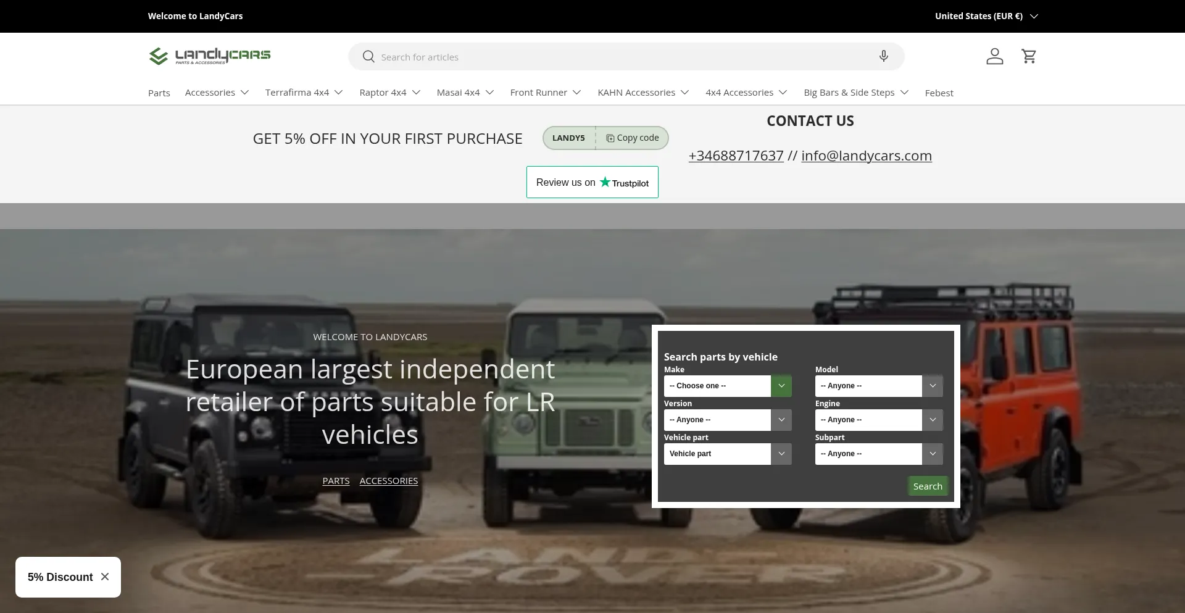Click the magnifier search icon
This screenshot has height=613, width=1185.
(x=368, y=57)
